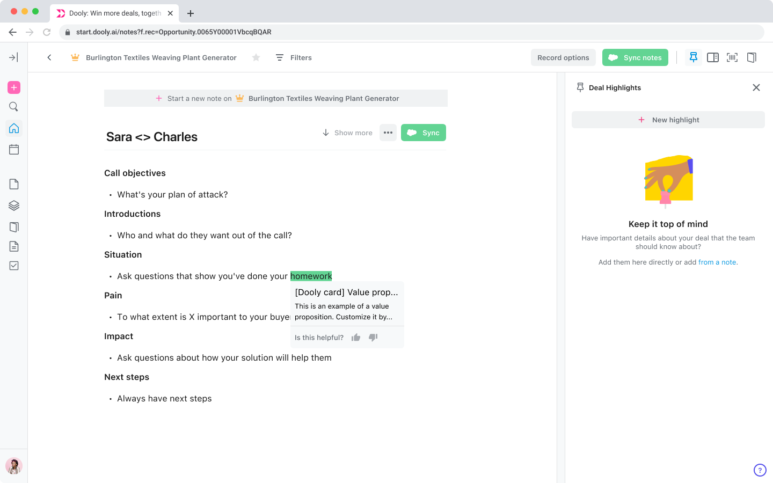
Task: Open the calendar sidebar icon
Action: point(14,150)
